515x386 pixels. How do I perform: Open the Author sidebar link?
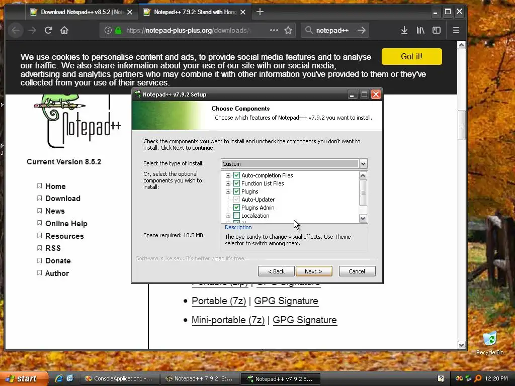pos(57,273)
